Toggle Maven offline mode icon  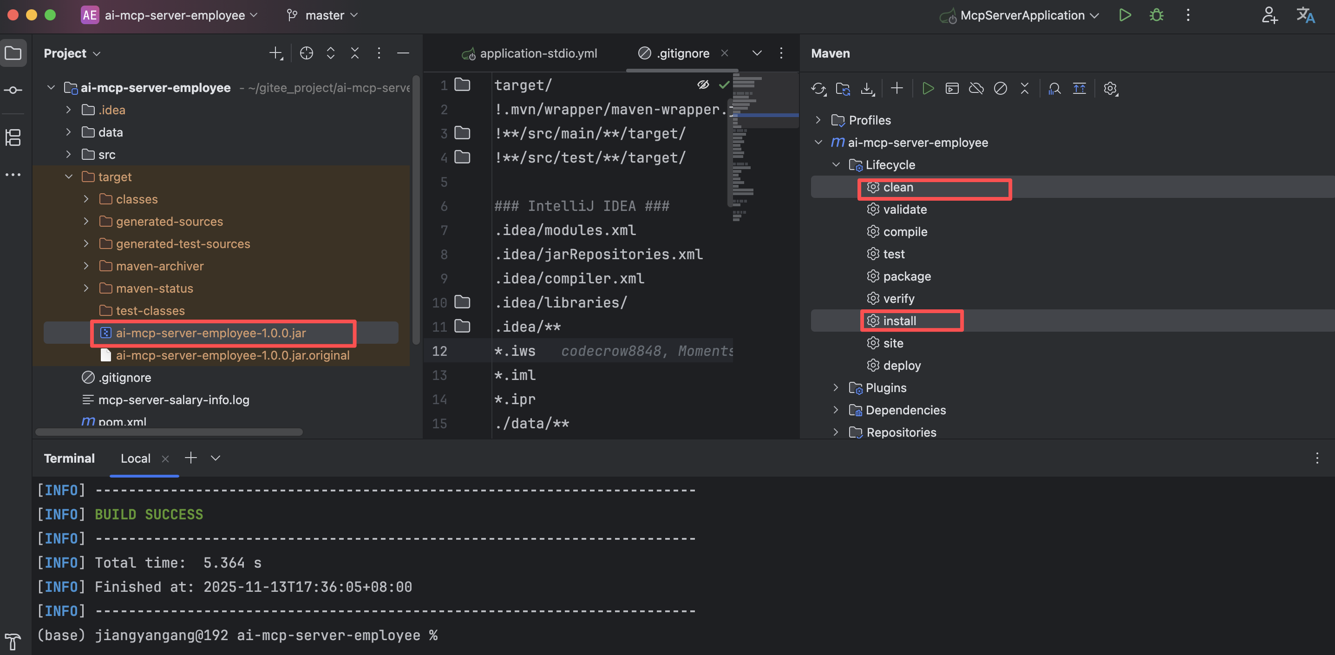976,89
